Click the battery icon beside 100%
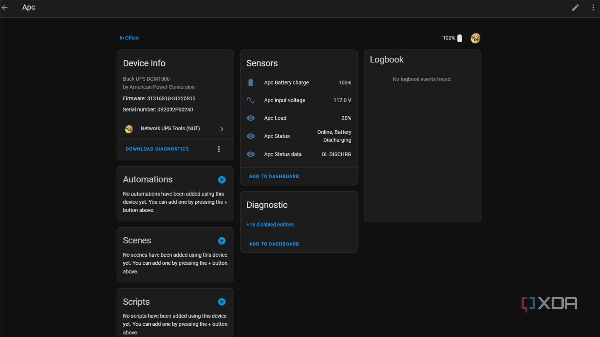Image resolution: width=600 pixels, height=337 pixels. point(460,38)
